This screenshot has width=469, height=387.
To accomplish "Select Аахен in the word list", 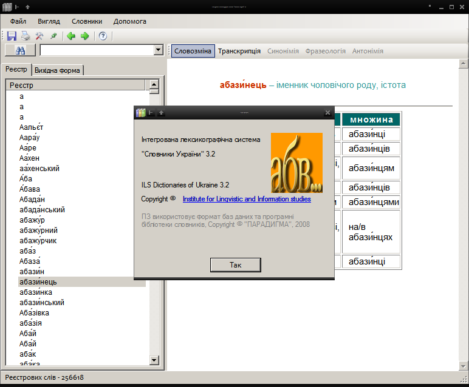I will pyautogui.click(x=29, y=158).
